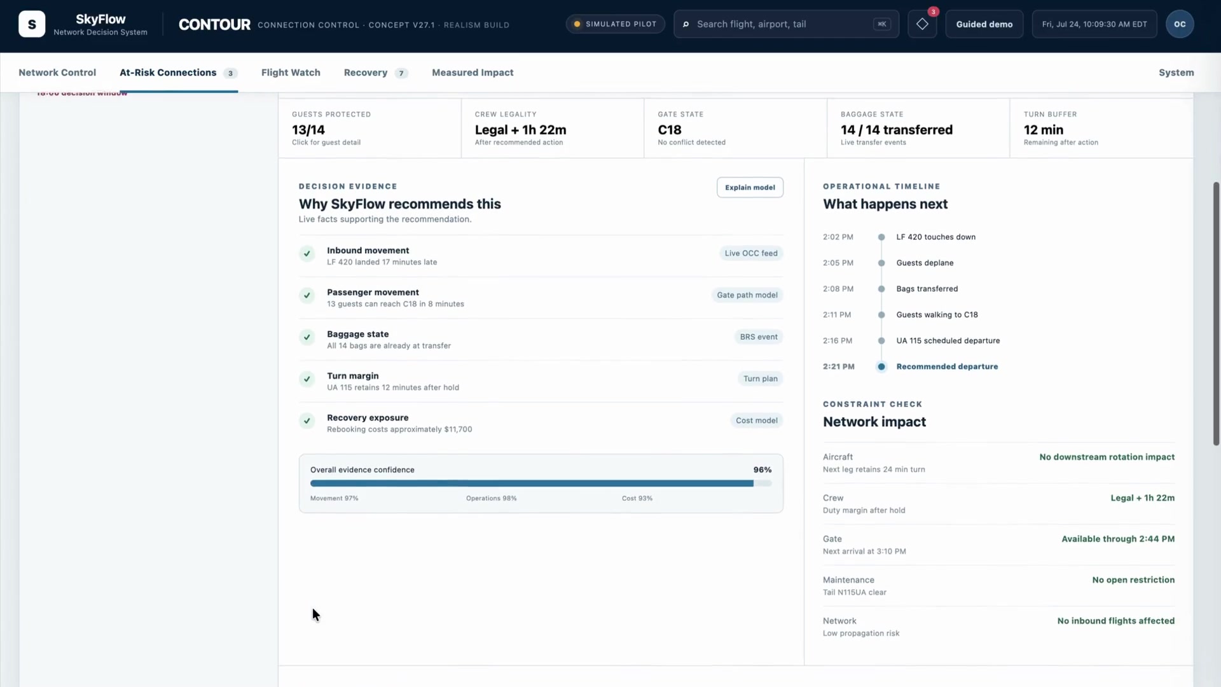Click the keyboard shortcut badge in search
Screen dimensions: 1221x687
[882, 24]
